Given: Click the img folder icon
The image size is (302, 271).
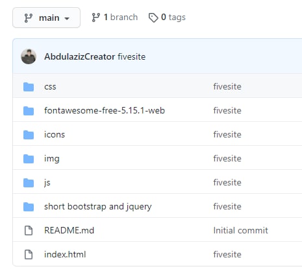Looking at the screenshot, I should tap(29, 159).
